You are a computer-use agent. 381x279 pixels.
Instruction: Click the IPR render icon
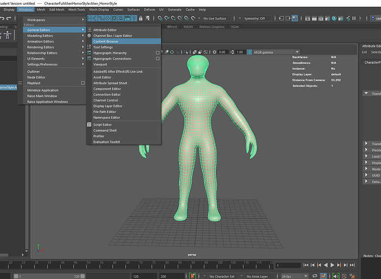tap(321, 18)
